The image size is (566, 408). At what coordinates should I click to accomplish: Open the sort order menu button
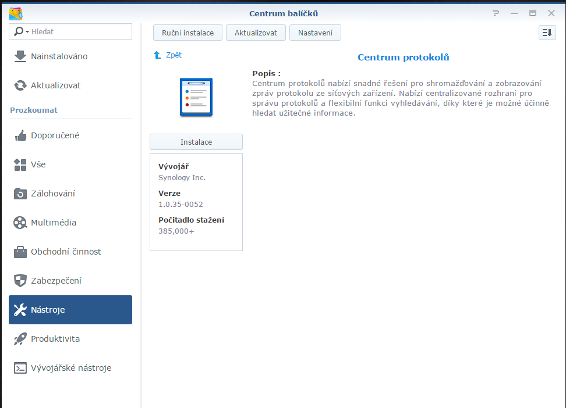[547, 33]
